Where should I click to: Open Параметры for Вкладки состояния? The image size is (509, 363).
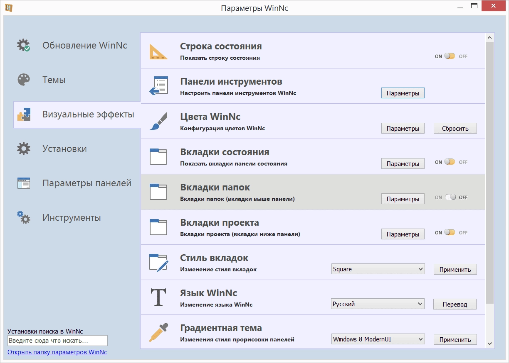(403, 163)
